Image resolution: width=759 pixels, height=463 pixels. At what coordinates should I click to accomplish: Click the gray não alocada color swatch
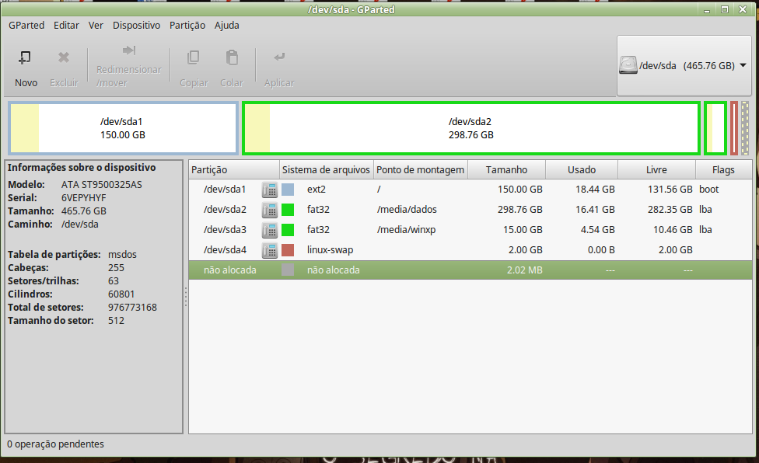tap(288, 270)
